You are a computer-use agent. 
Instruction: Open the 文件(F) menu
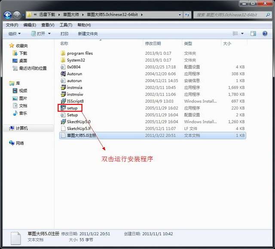pyautogui.click(x=12, y=25)
